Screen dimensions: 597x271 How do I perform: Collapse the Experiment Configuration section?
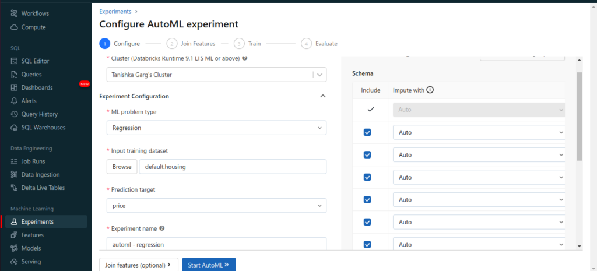click(322, 96)
